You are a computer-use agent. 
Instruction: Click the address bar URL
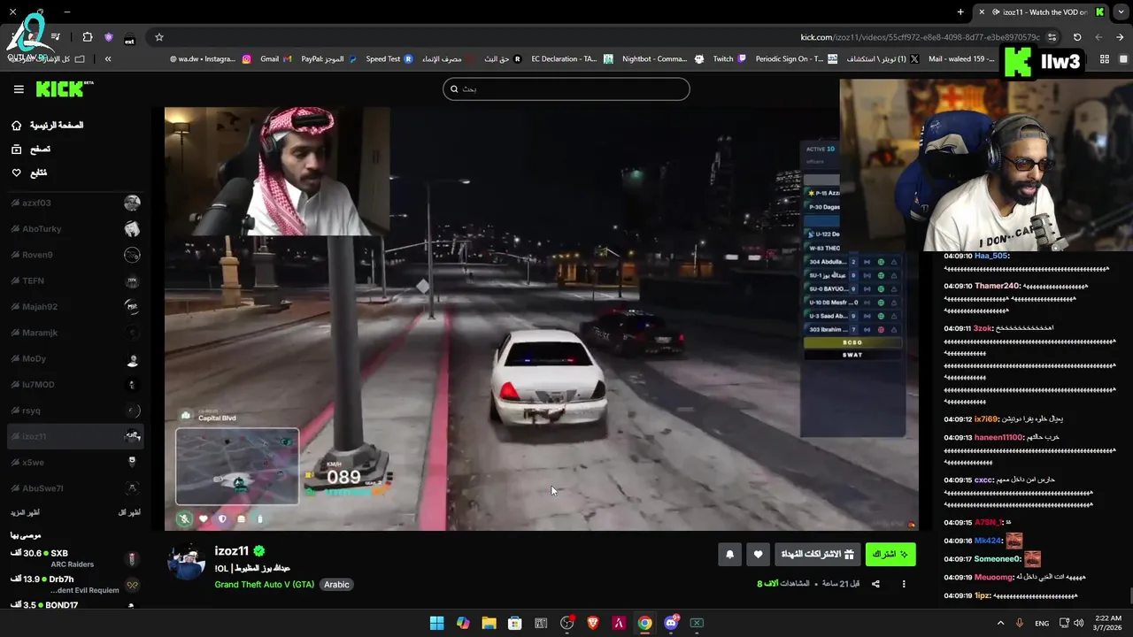coord(920,37)
